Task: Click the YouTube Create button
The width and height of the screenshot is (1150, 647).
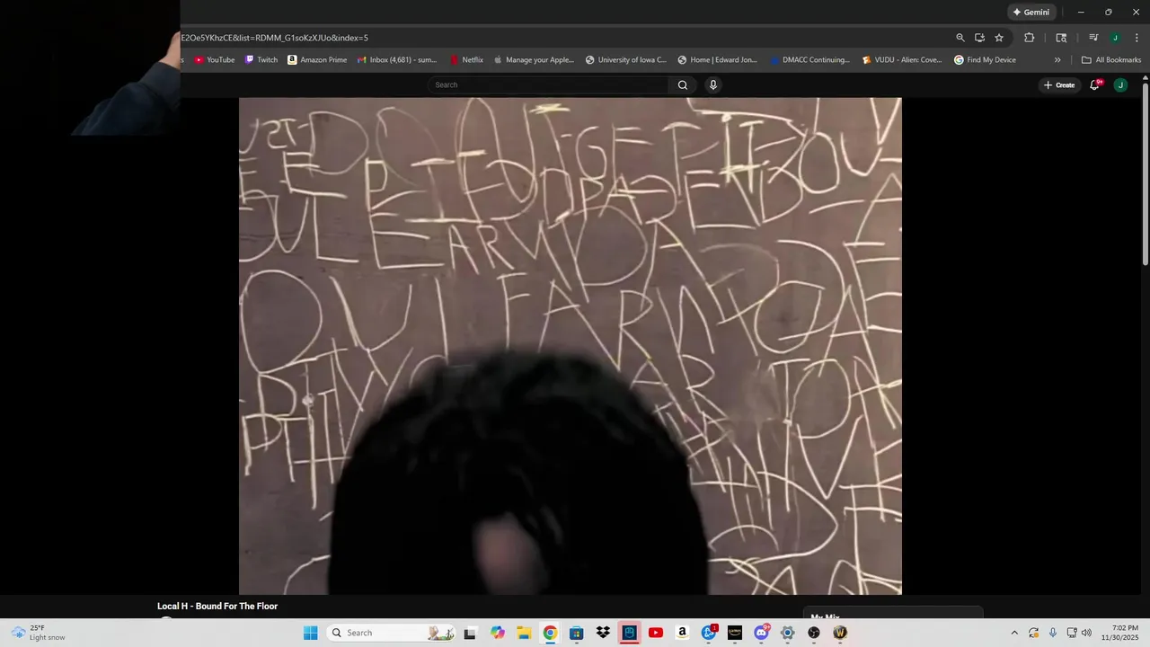Action: (1059, 85)
